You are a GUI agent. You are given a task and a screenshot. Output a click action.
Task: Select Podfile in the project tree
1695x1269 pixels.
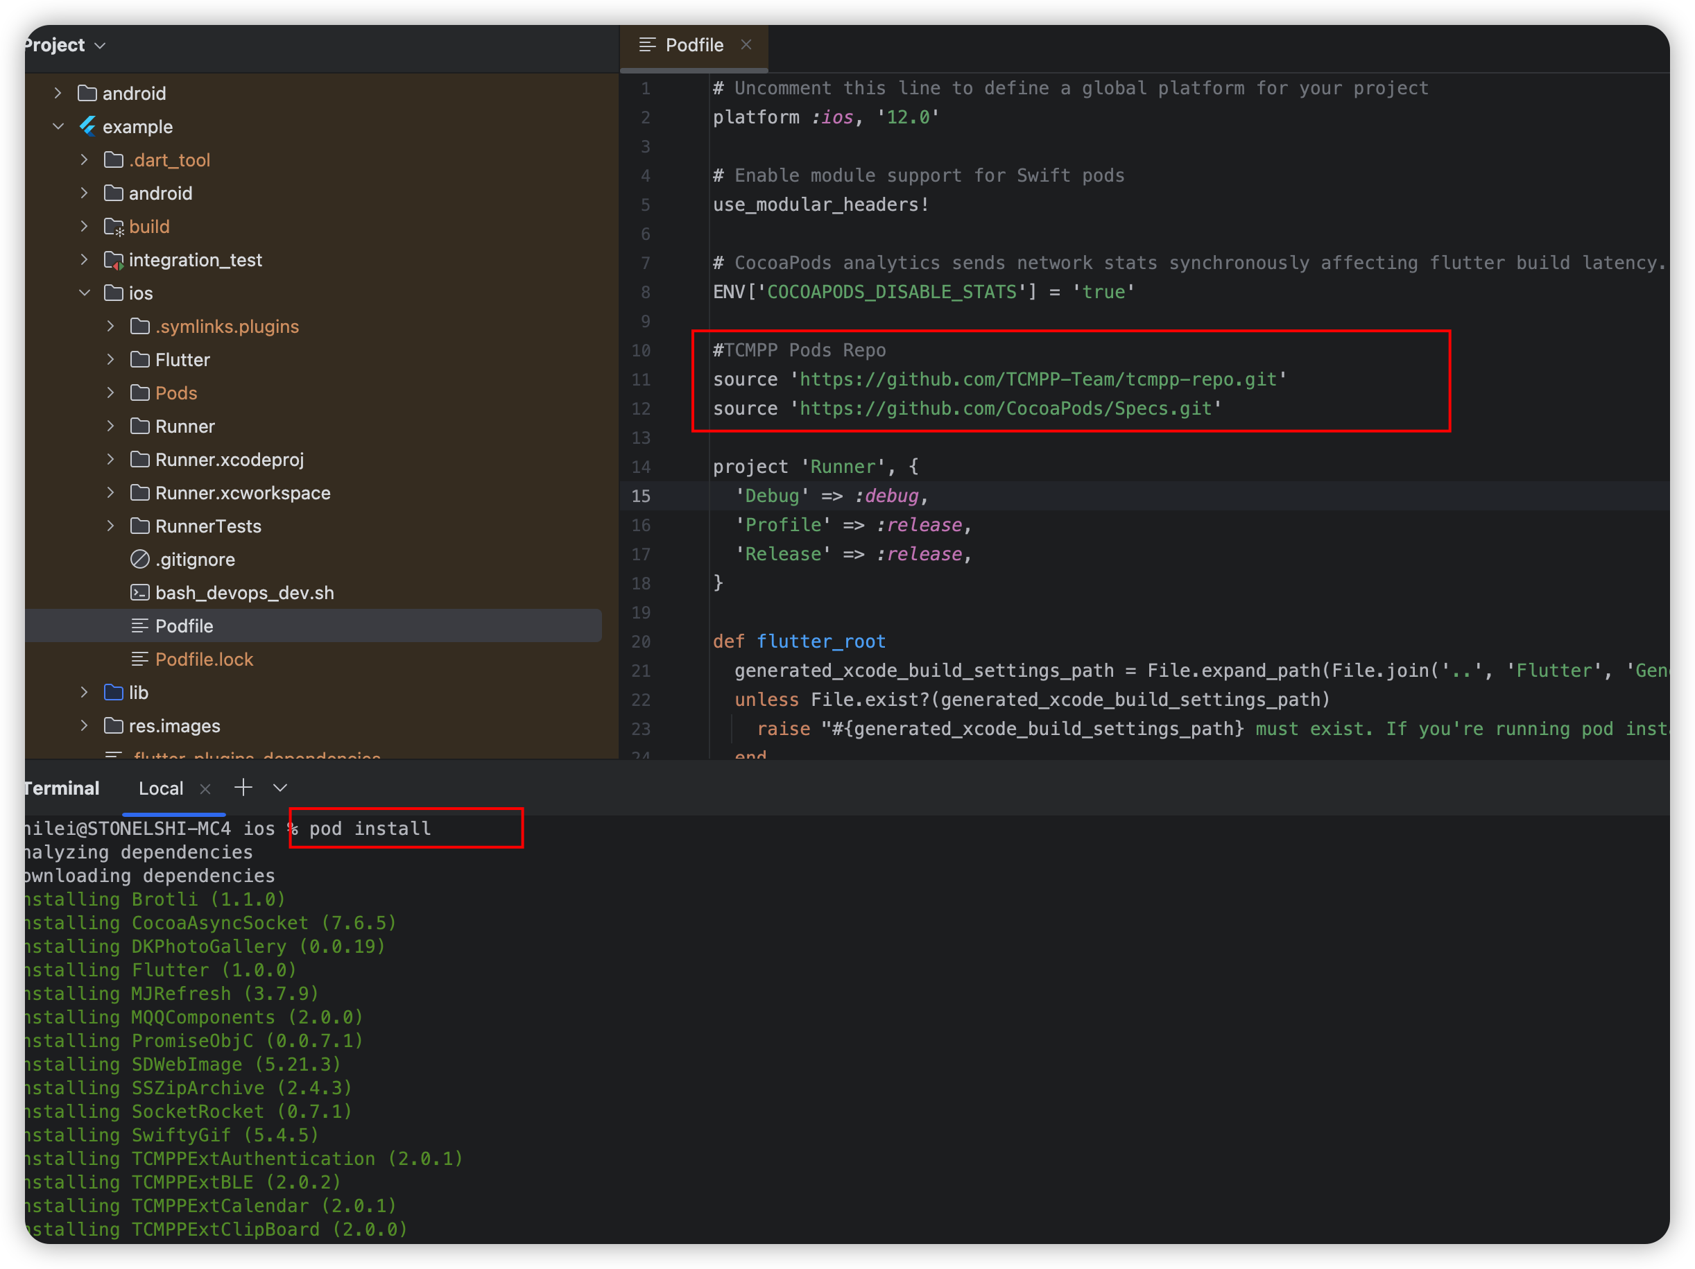[x=184, y=626]
